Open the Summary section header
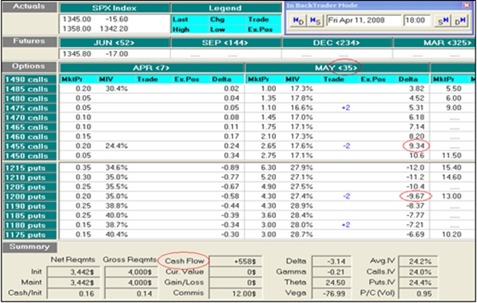Viewport: 477px width, 303px height. 29,247
